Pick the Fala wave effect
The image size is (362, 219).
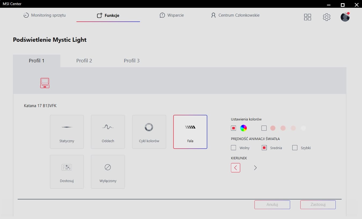pos(190,132)
